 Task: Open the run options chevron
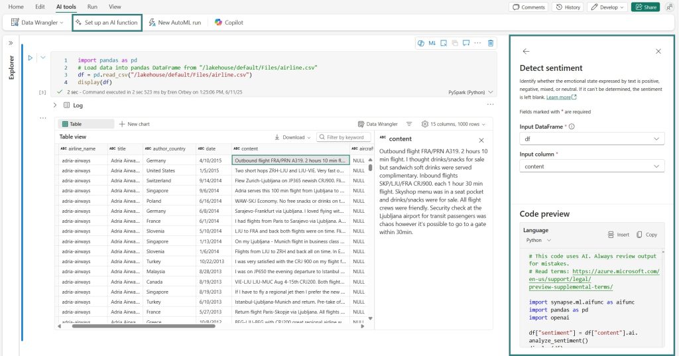click(43, 58)
